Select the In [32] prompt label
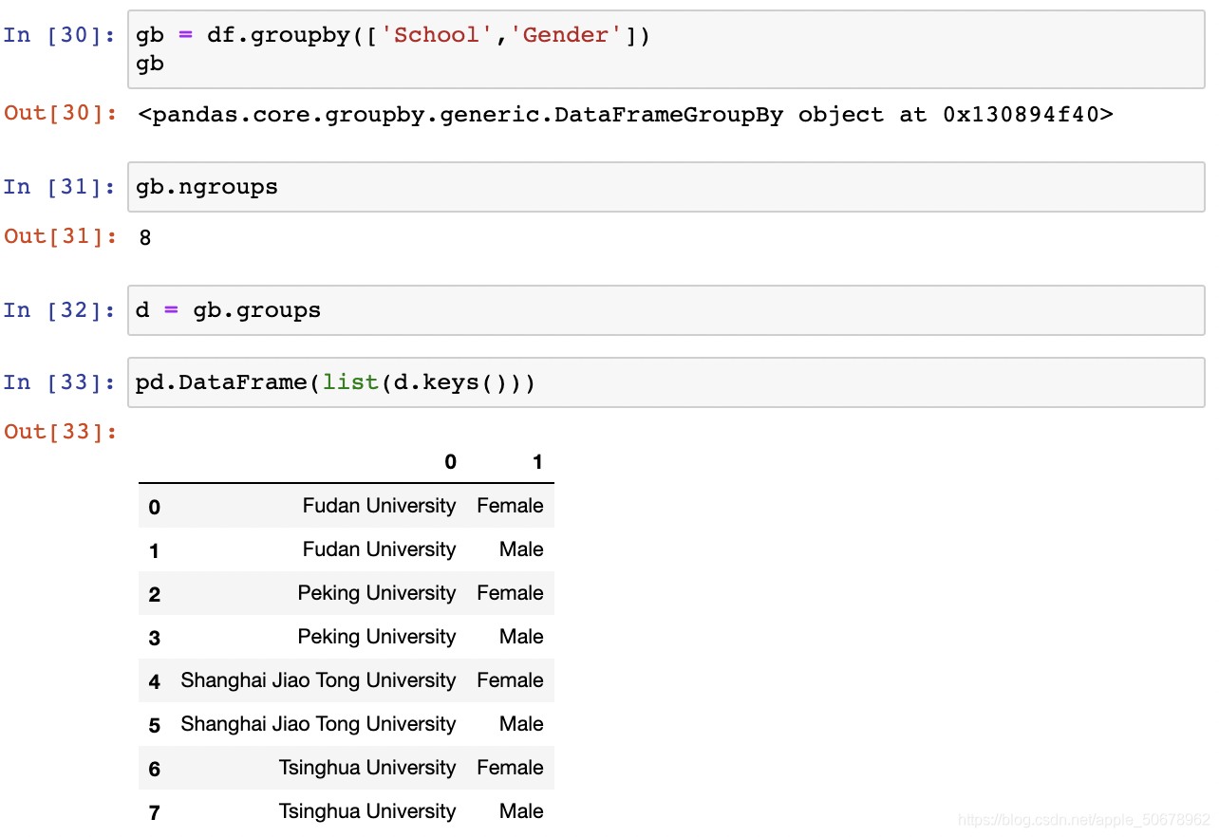The image size is (1219, 837). click(59, 310)
